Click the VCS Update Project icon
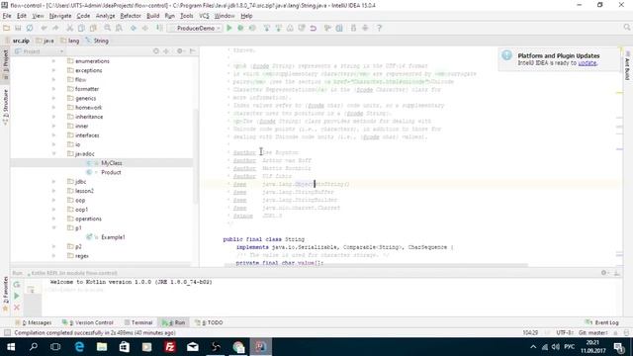This screenshot has width=633, height=356. pyautogui.click(x=266, y=28)
